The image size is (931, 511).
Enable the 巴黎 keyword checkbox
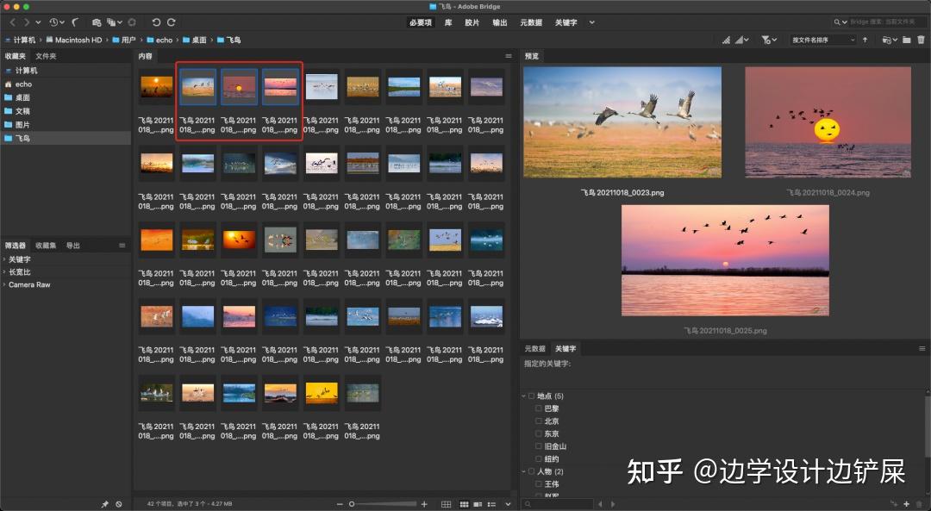[x=539, y=408]
